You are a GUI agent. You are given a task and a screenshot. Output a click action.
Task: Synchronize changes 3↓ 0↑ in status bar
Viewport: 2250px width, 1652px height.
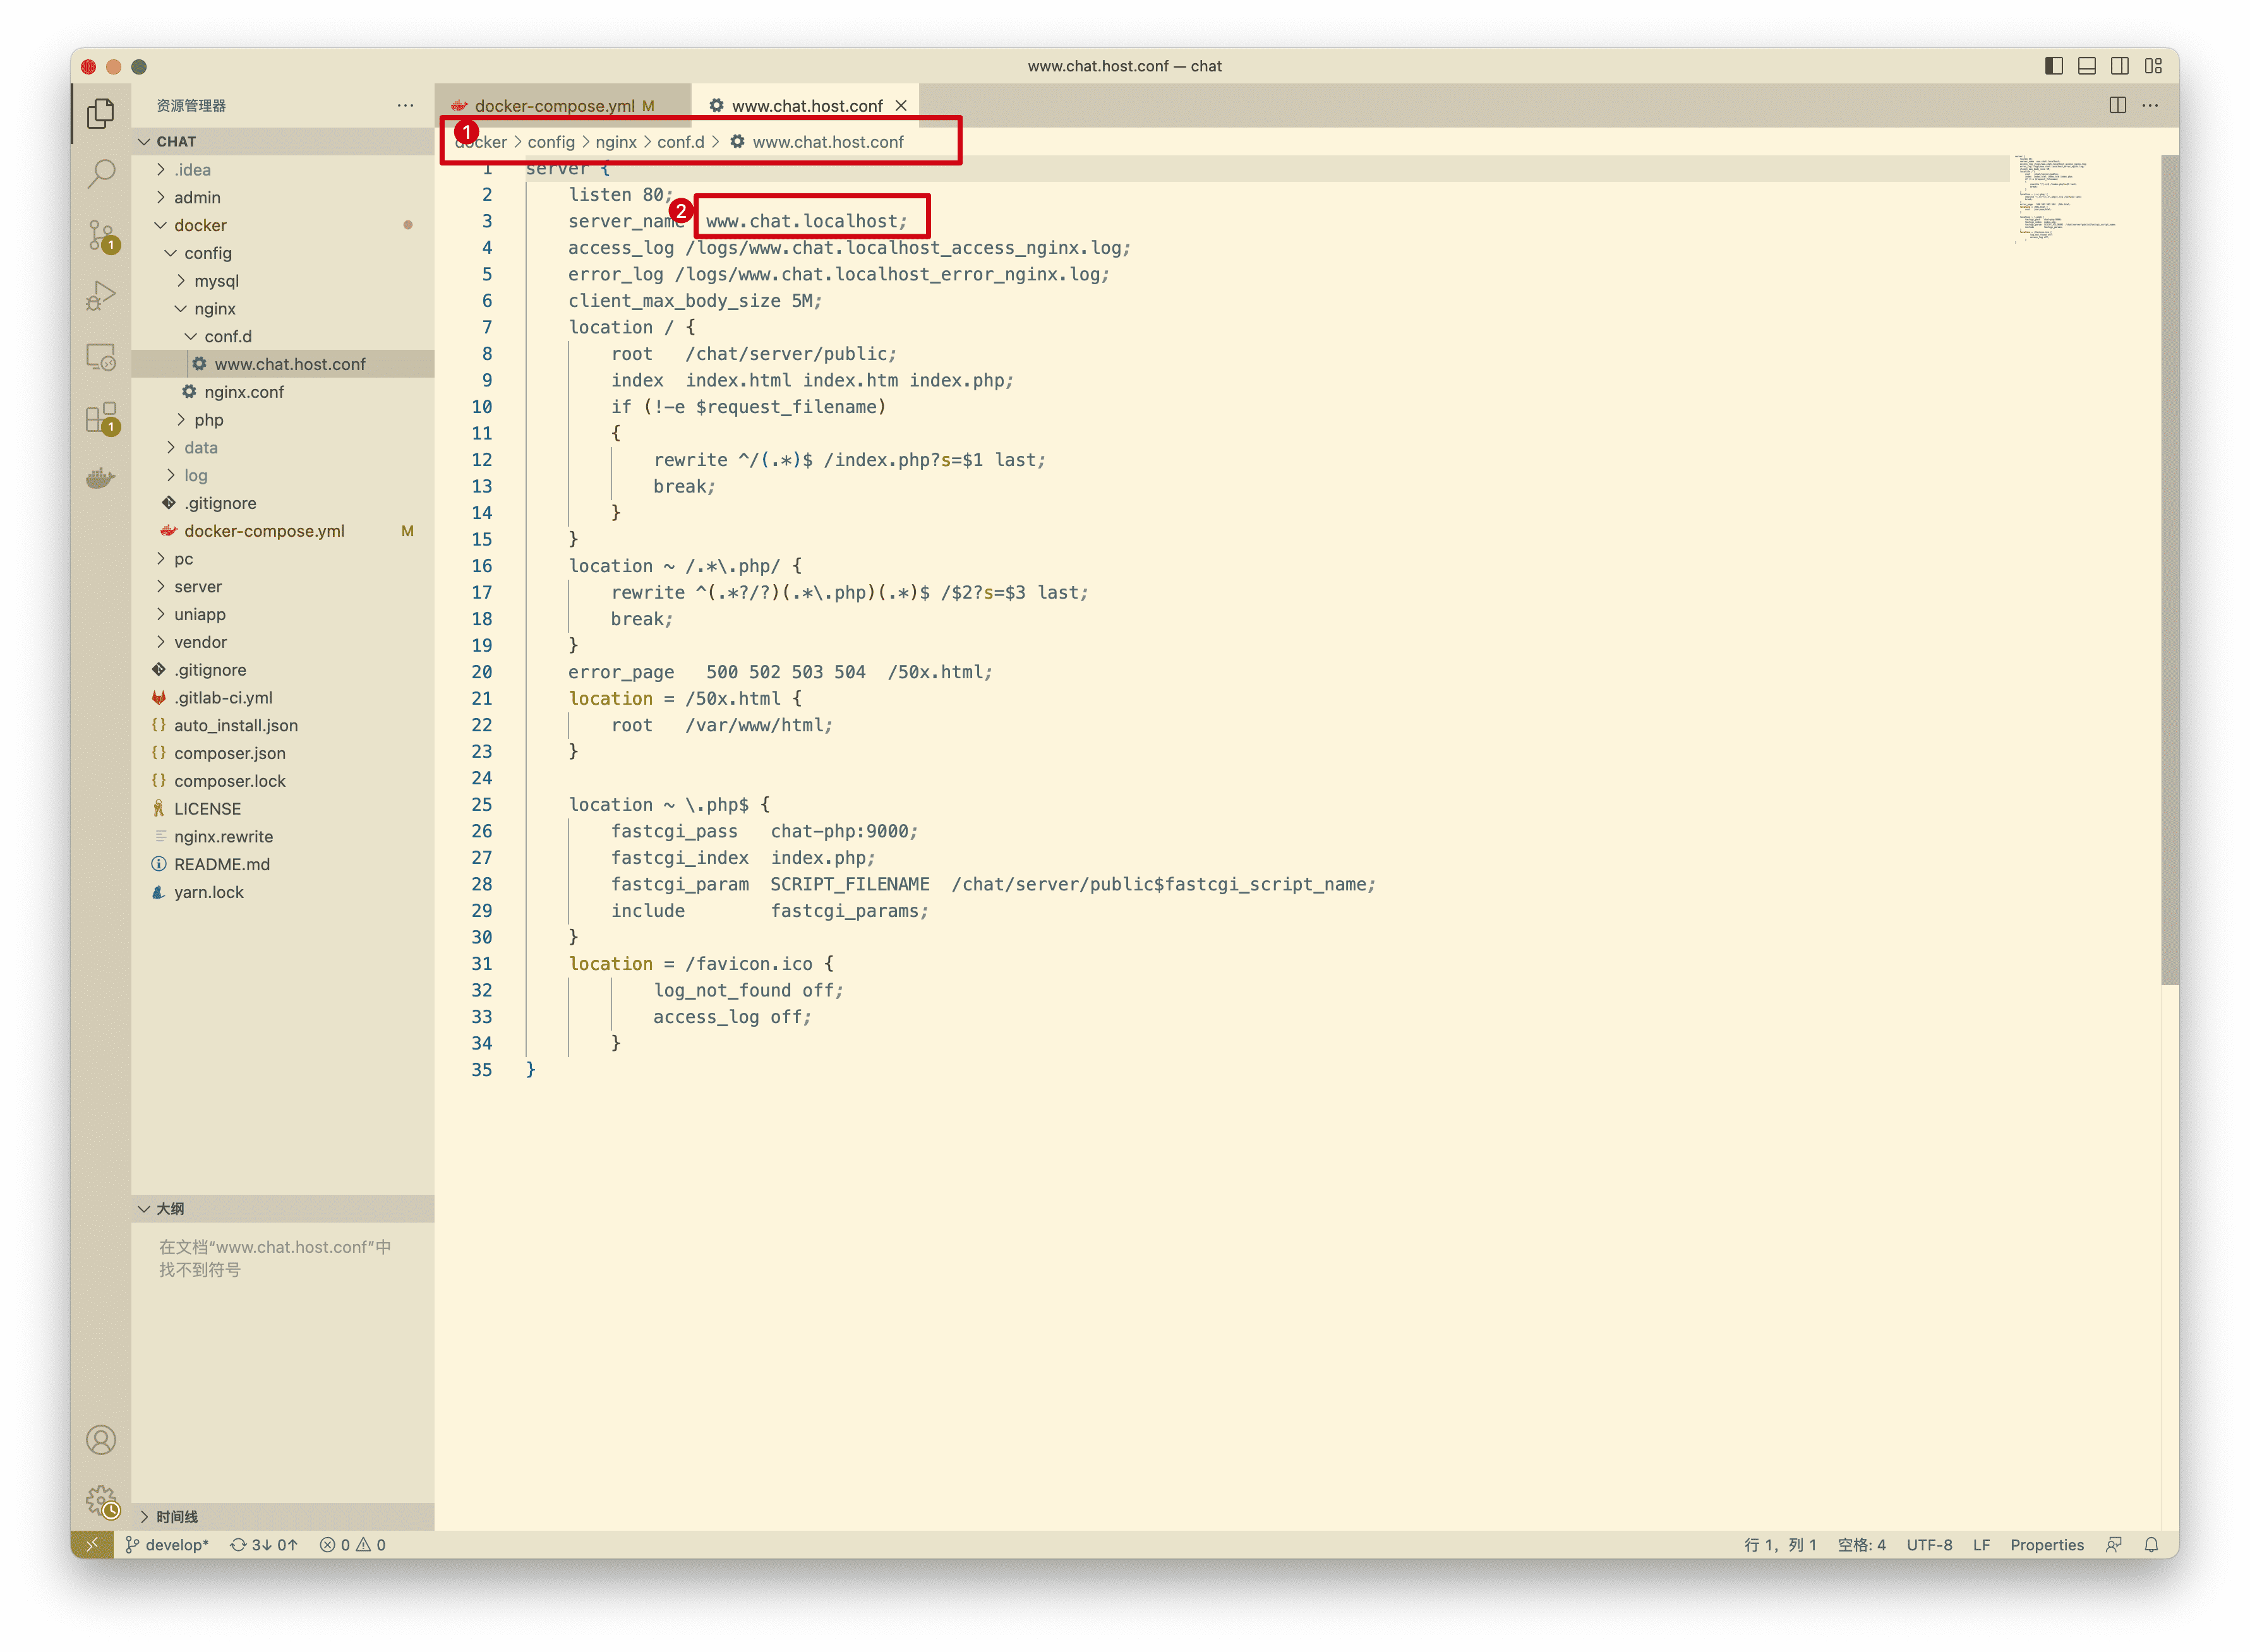[x=264, y=1545]
